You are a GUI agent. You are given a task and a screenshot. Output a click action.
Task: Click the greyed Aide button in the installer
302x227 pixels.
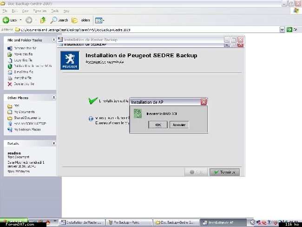(196, 172)
